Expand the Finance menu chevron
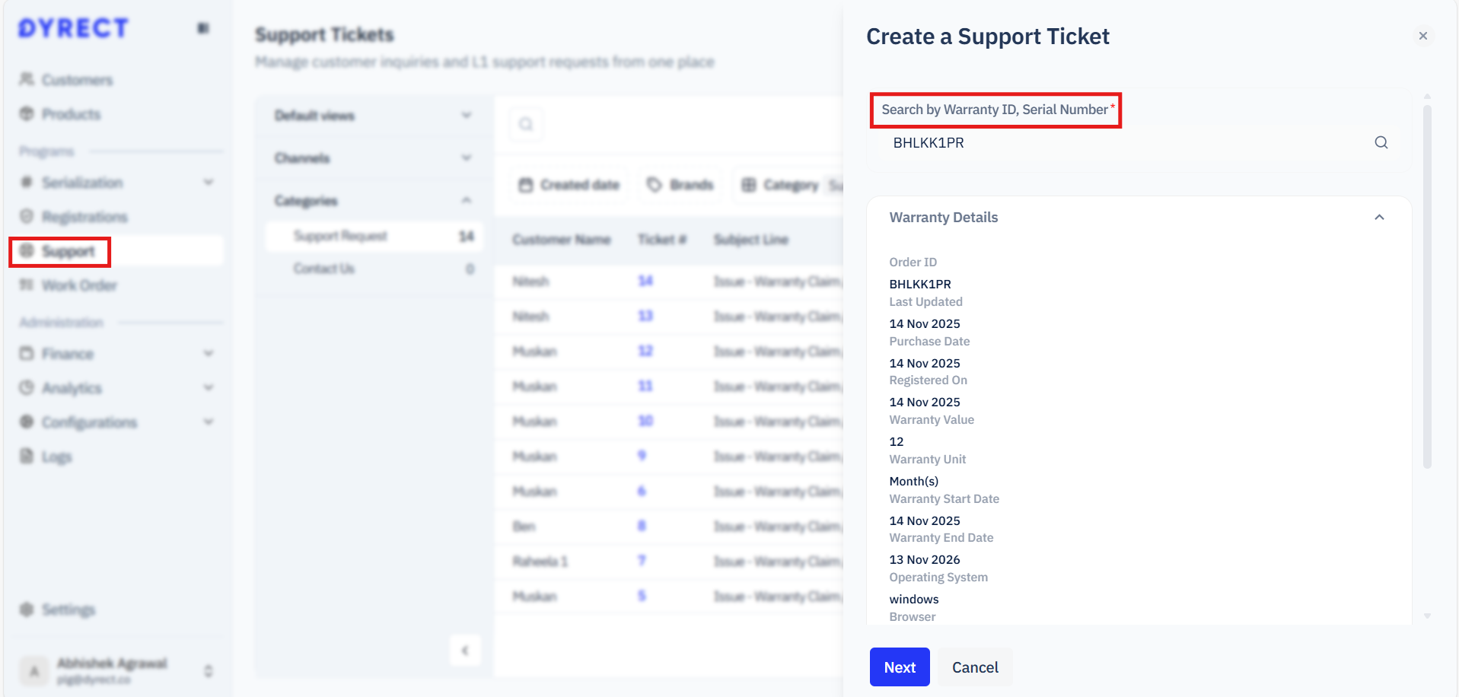The width and height of the screenshot is (1459, 697). pos(209,354)
